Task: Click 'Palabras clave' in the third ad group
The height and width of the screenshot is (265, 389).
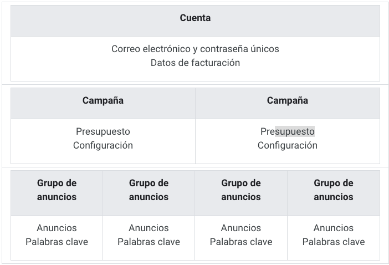Action: [x=241, y=242]
